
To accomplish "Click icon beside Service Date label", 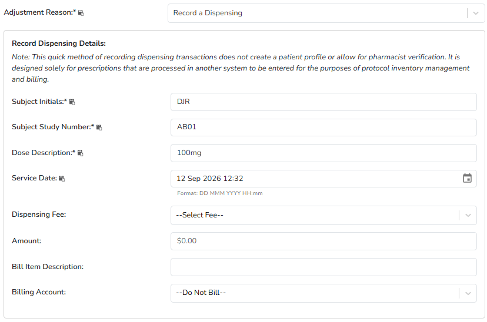I will point(62,179).
